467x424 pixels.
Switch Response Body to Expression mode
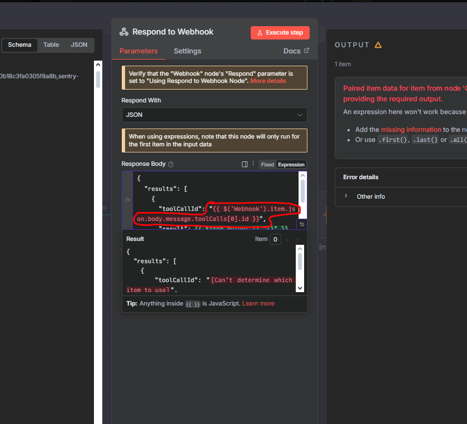tap(291, 165)
